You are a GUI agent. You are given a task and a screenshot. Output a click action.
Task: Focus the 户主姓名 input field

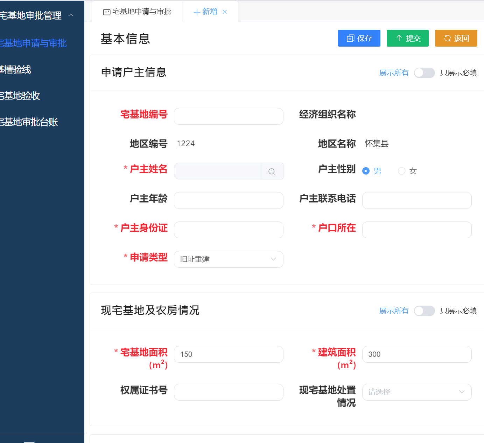point(218,171)
